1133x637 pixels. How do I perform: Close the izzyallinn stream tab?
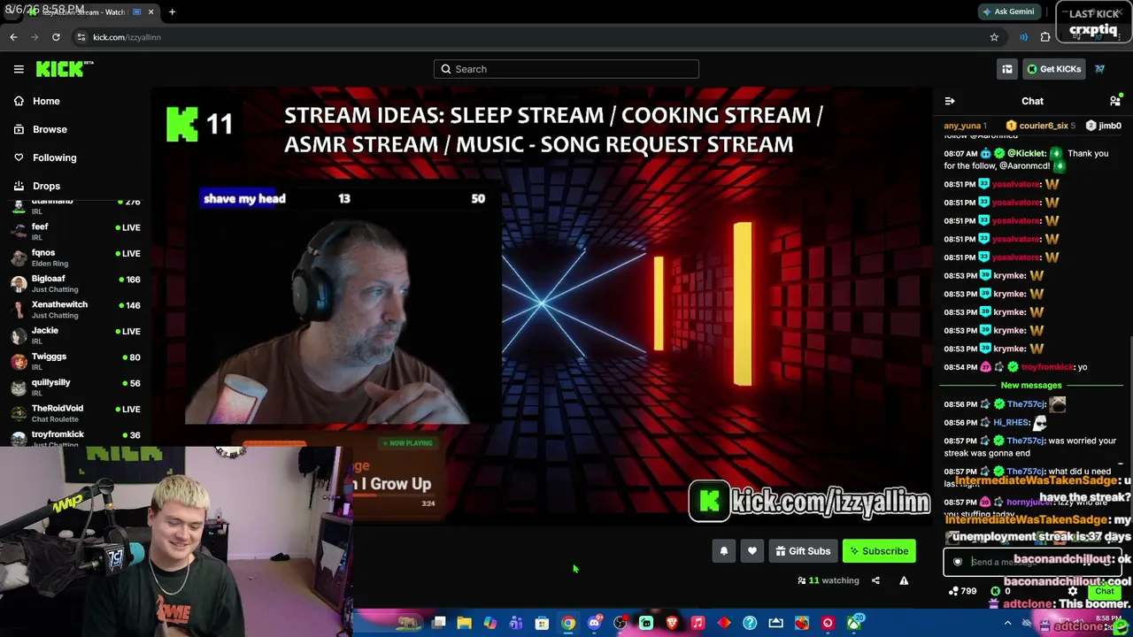point(150,12)
